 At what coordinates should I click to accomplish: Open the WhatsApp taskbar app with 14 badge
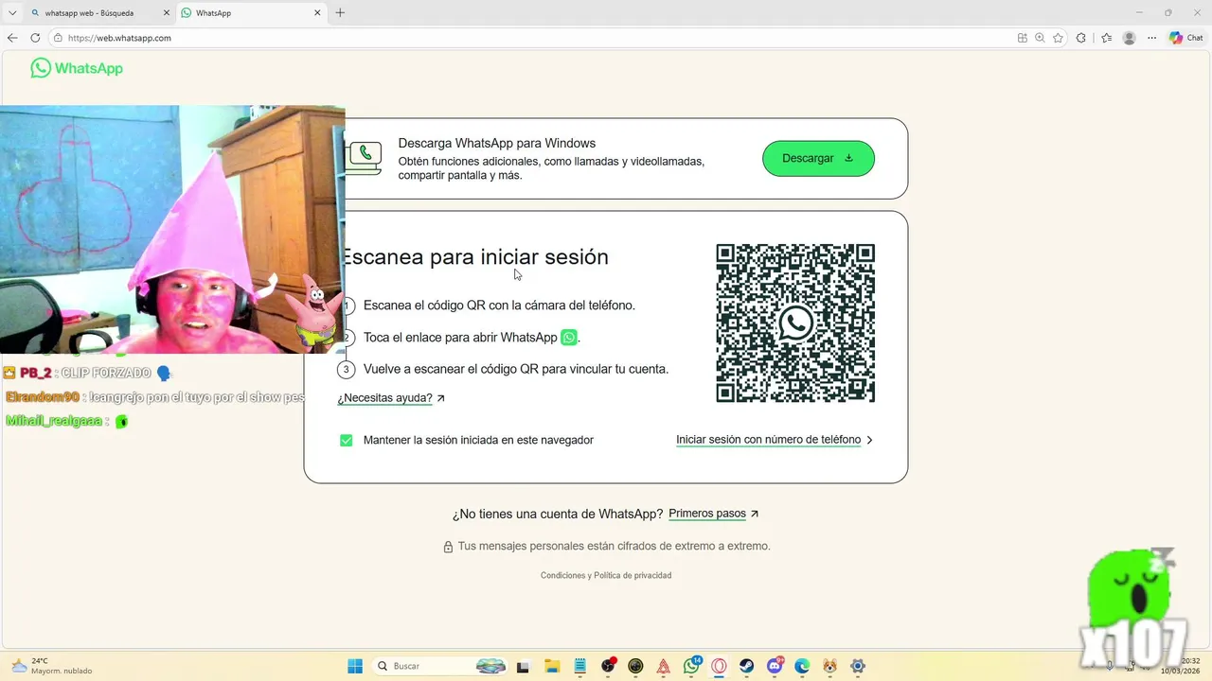pos(692,666)
